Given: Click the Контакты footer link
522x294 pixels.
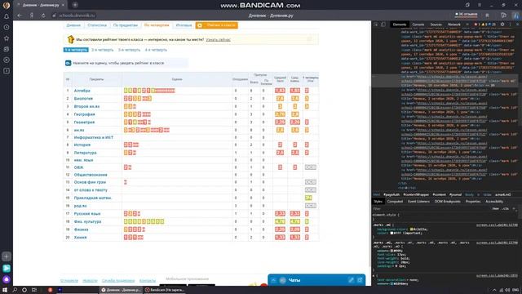Looking at the screenshot, I should click(x=148, y=281).
